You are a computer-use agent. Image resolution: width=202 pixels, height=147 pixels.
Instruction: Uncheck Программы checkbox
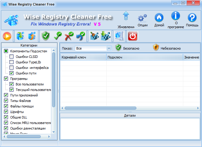point(6,79)
